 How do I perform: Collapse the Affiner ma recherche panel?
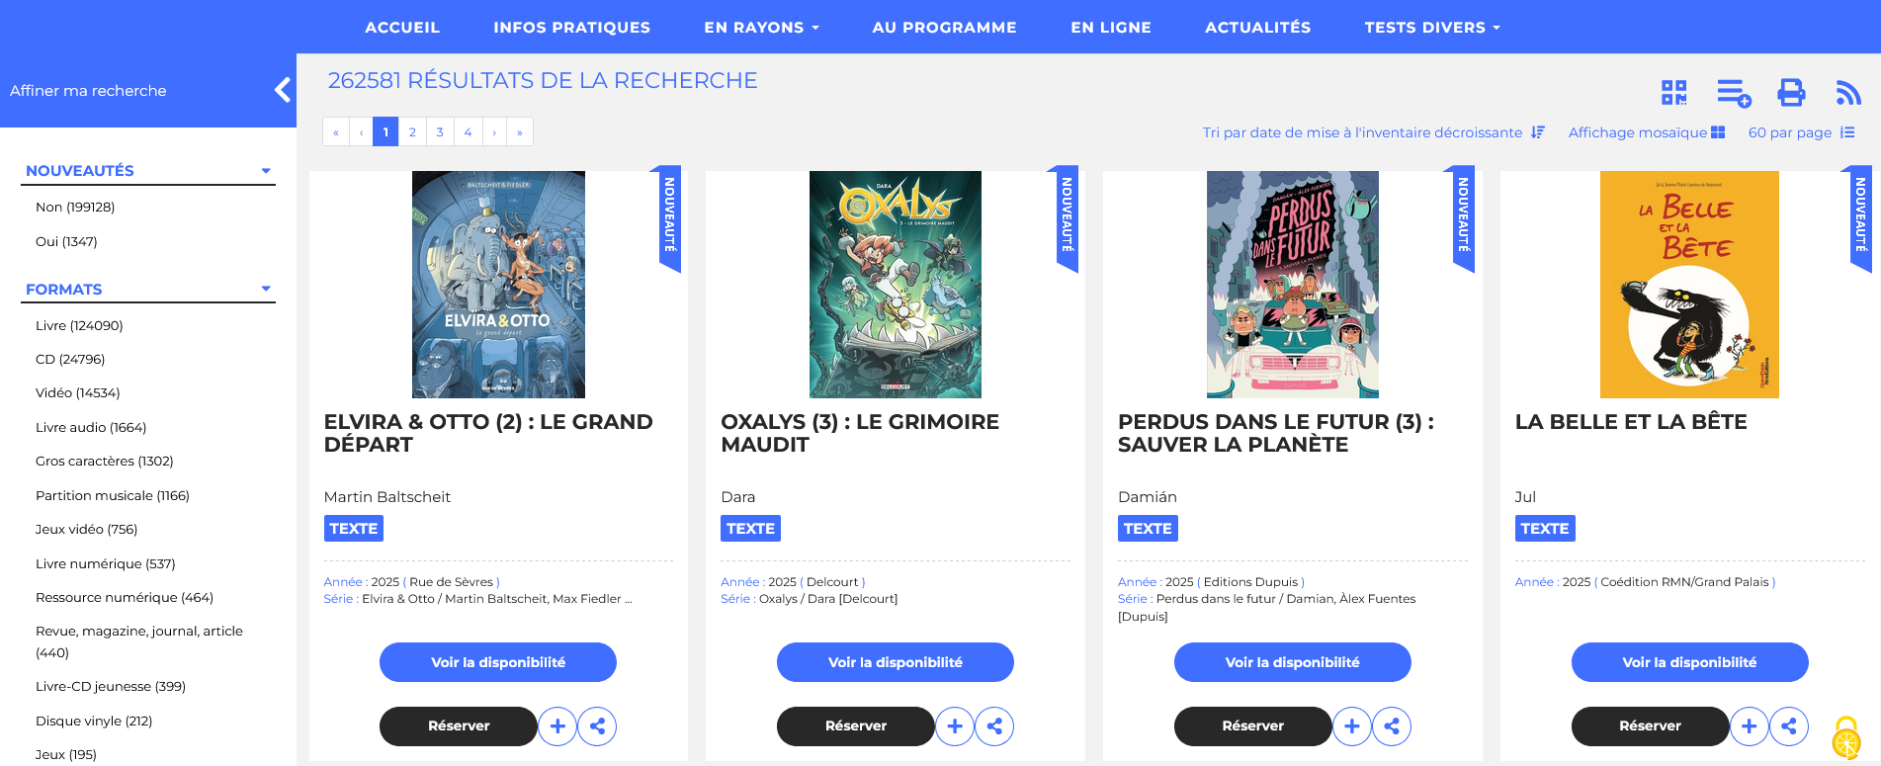[x=283, y=90]
